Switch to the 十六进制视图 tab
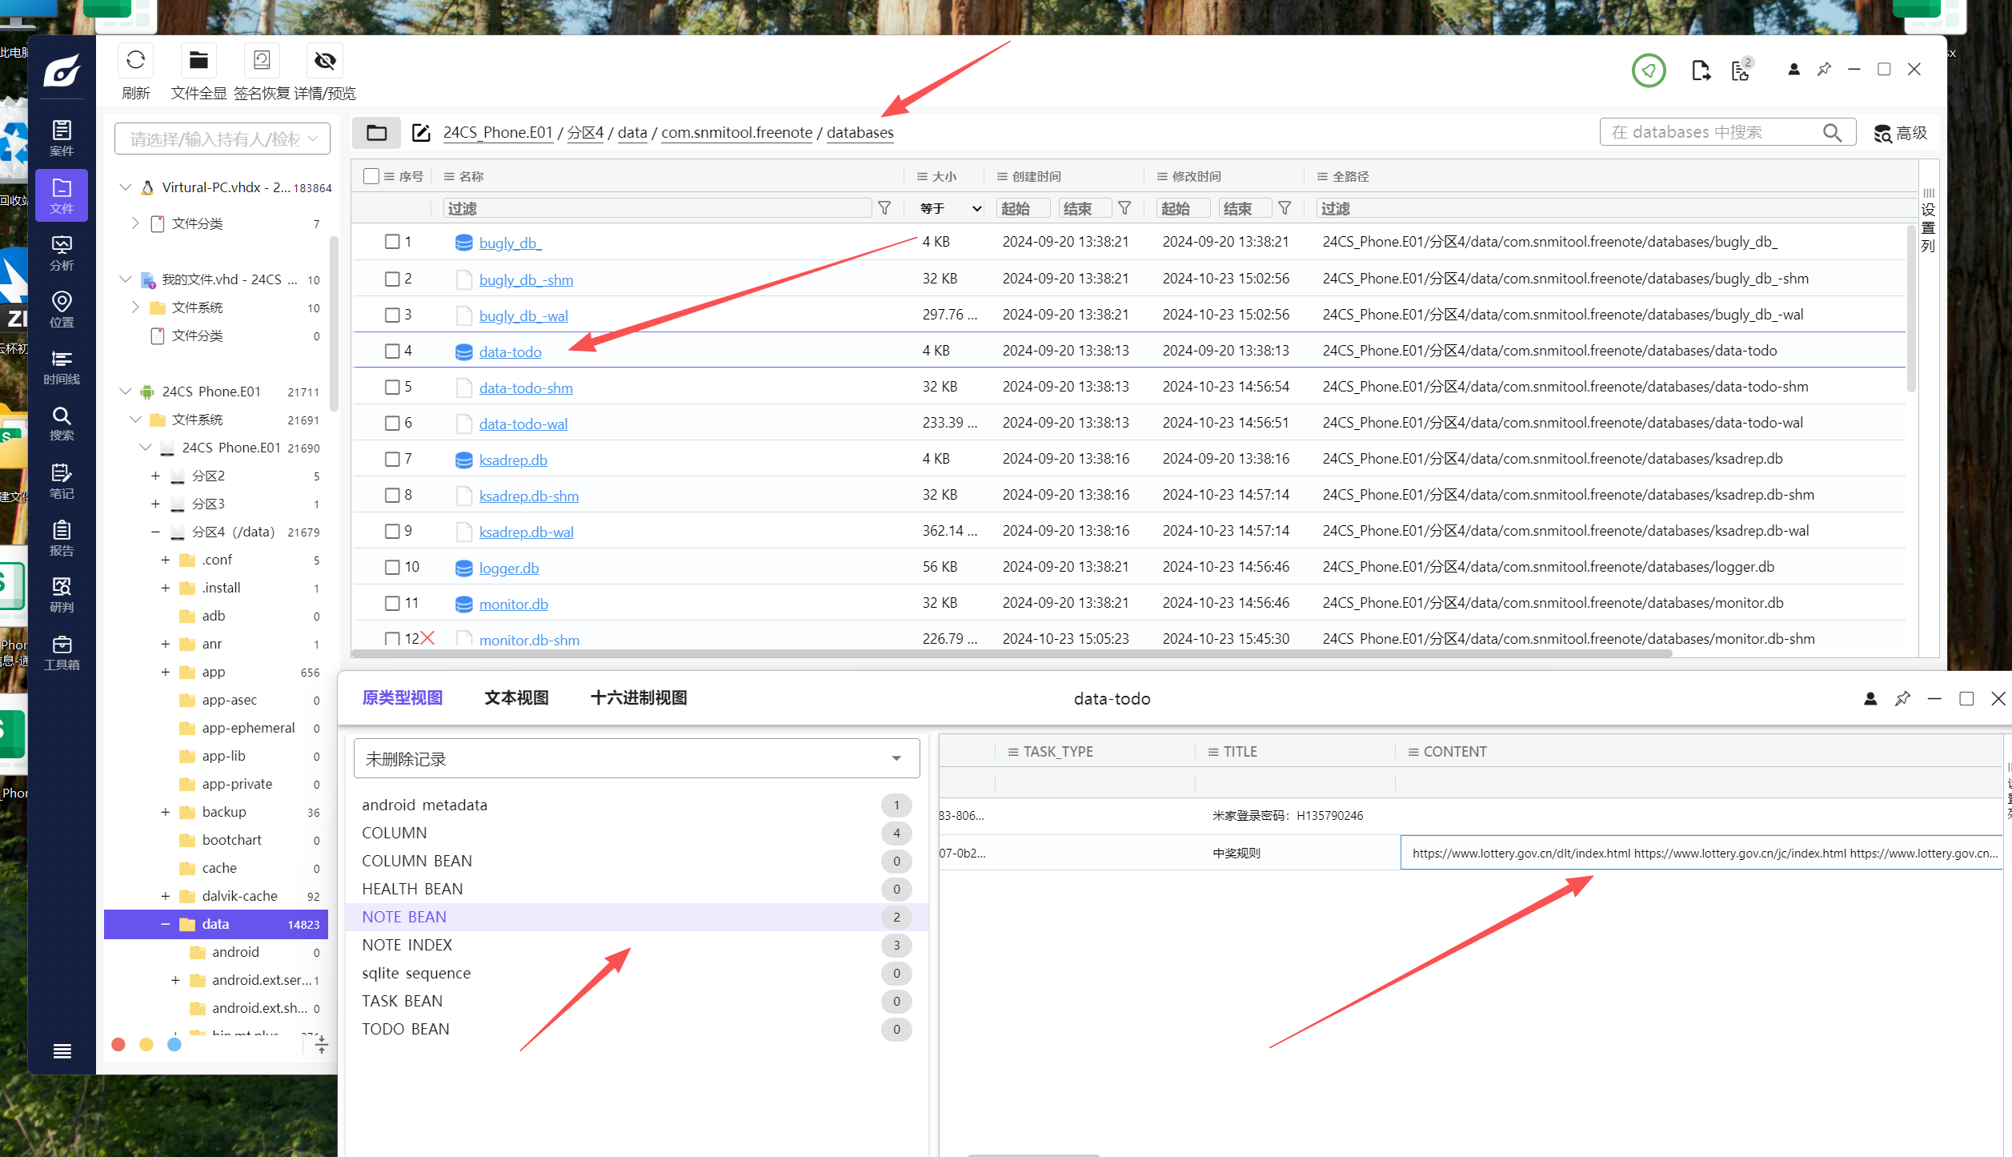This screenshot has width=2012, height=1157. click(x=638, y=697)
